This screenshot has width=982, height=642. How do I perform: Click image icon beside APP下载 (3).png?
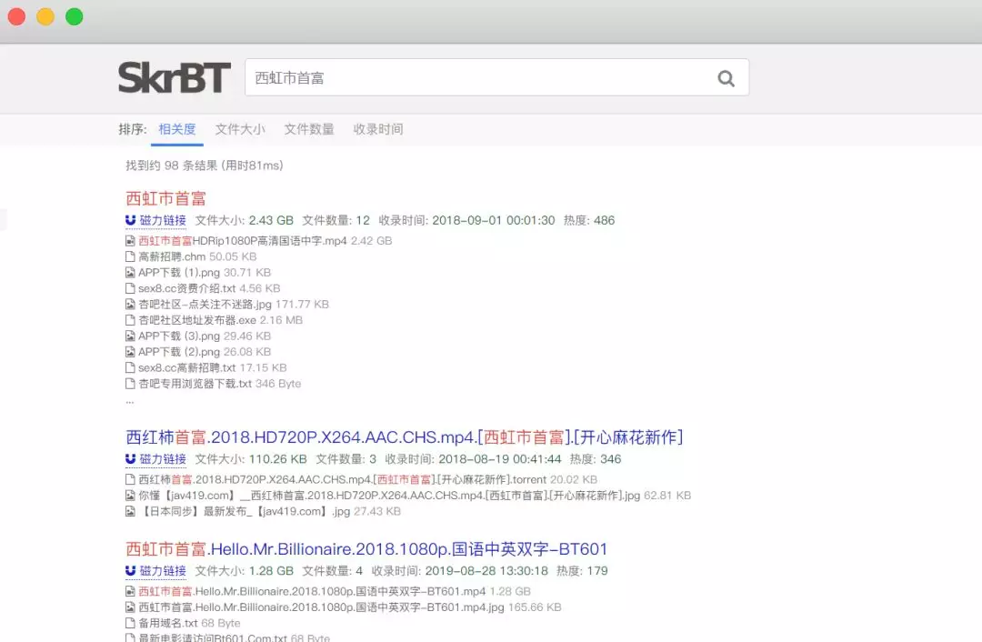[x=130, y=336]
